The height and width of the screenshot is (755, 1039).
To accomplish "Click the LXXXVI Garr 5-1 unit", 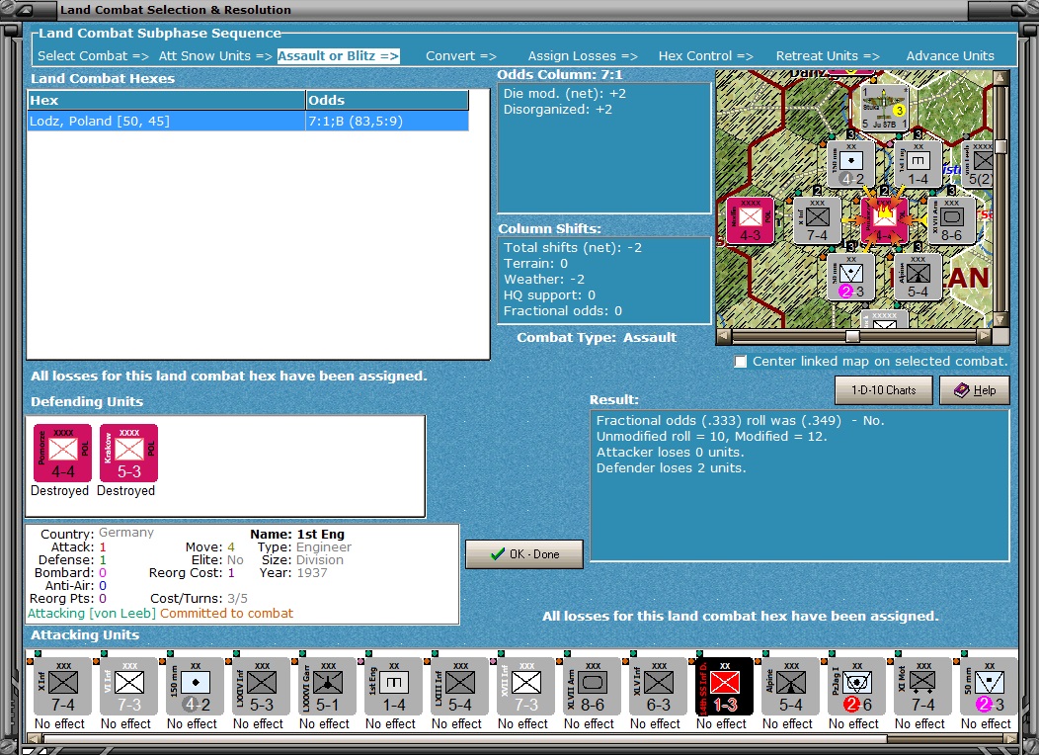I will click(x=327, y=687).
